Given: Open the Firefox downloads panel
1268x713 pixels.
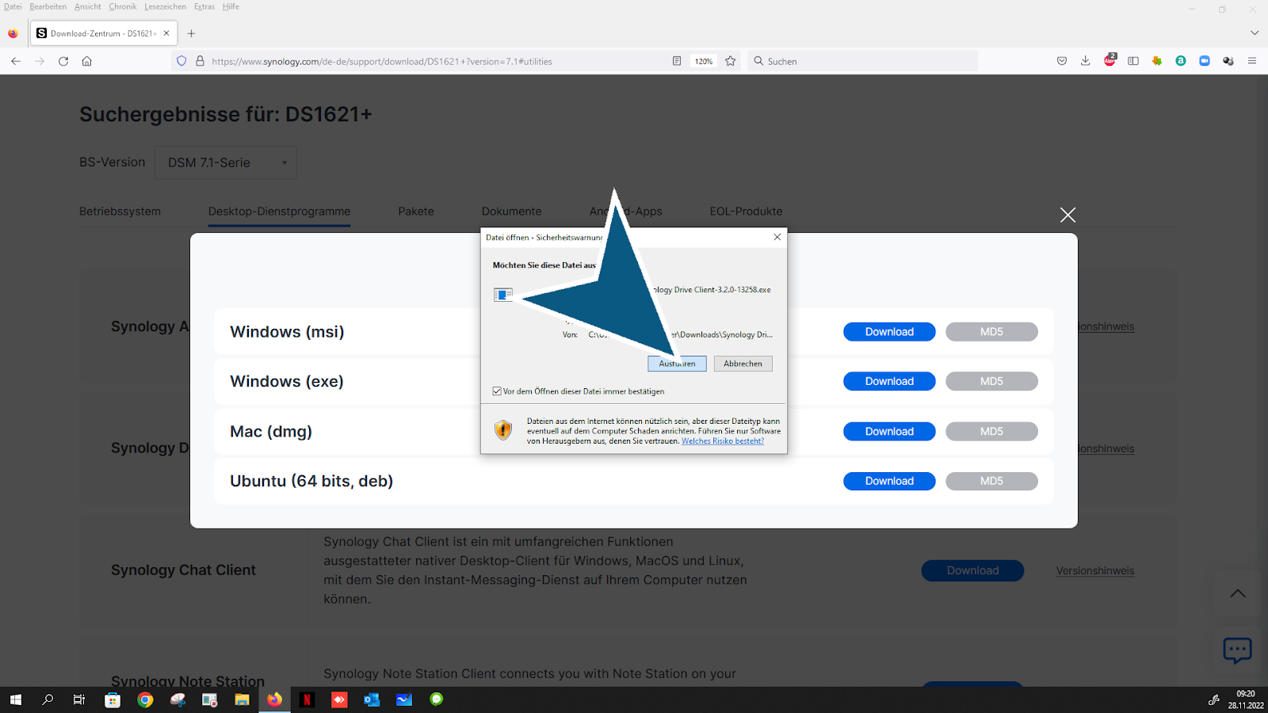Looking at the screenshot, I should click(1086, 61).
